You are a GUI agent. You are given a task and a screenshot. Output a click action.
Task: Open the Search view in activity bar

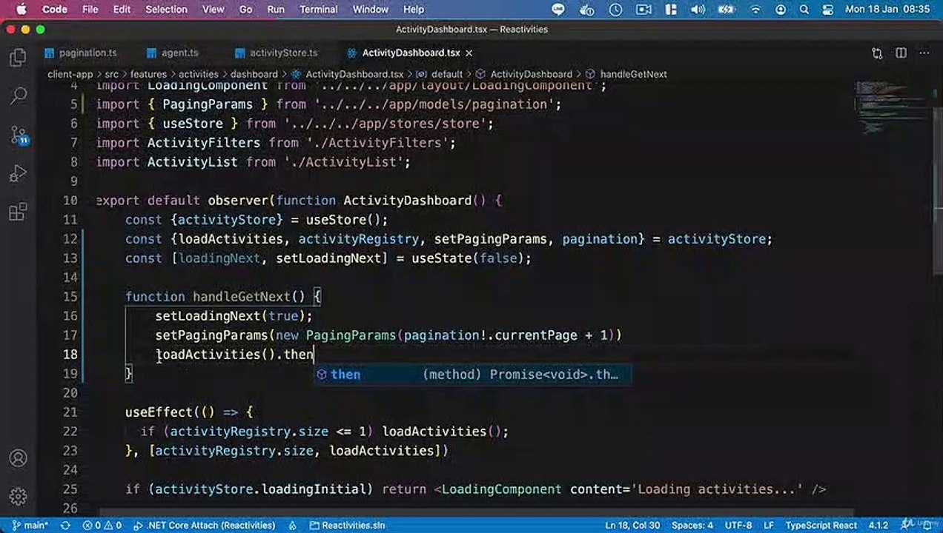point(18,96)
